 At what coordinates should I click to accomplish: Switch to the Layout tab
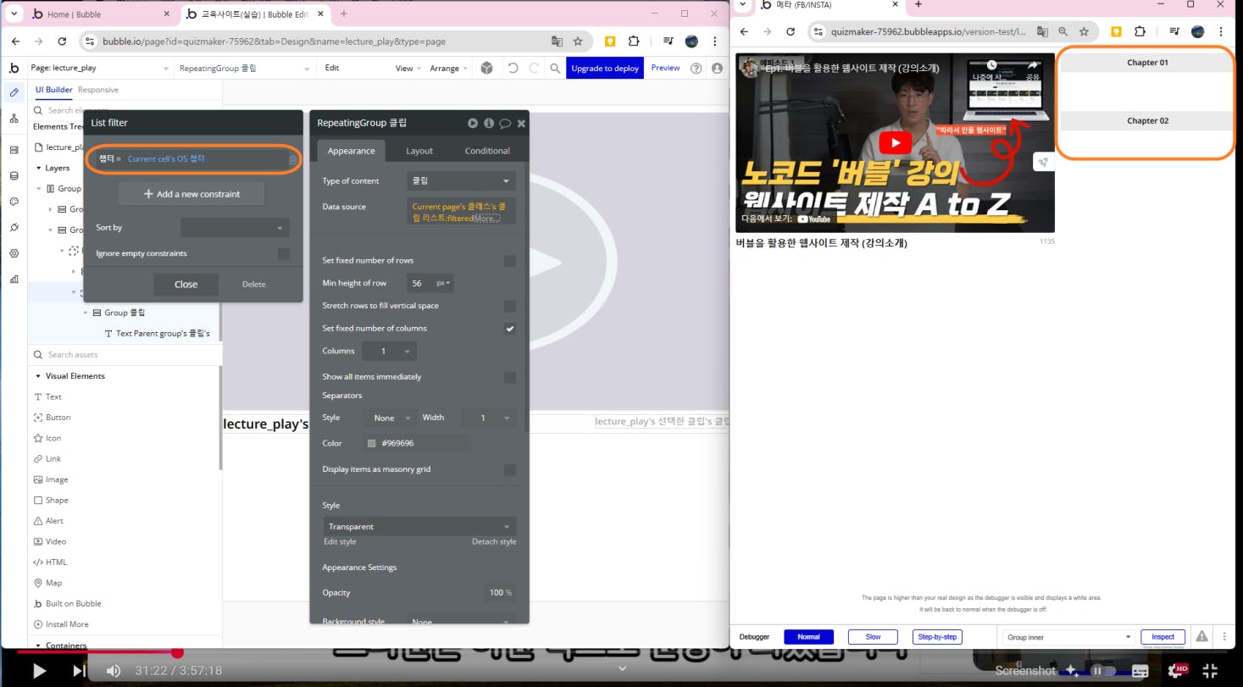419,151
